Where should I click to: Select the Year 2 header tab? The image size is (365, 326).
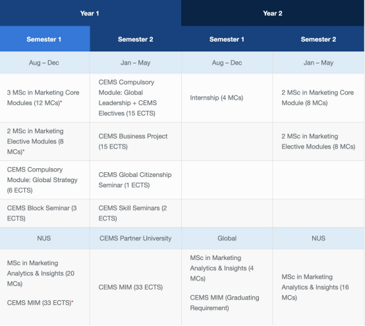point(273,13)
